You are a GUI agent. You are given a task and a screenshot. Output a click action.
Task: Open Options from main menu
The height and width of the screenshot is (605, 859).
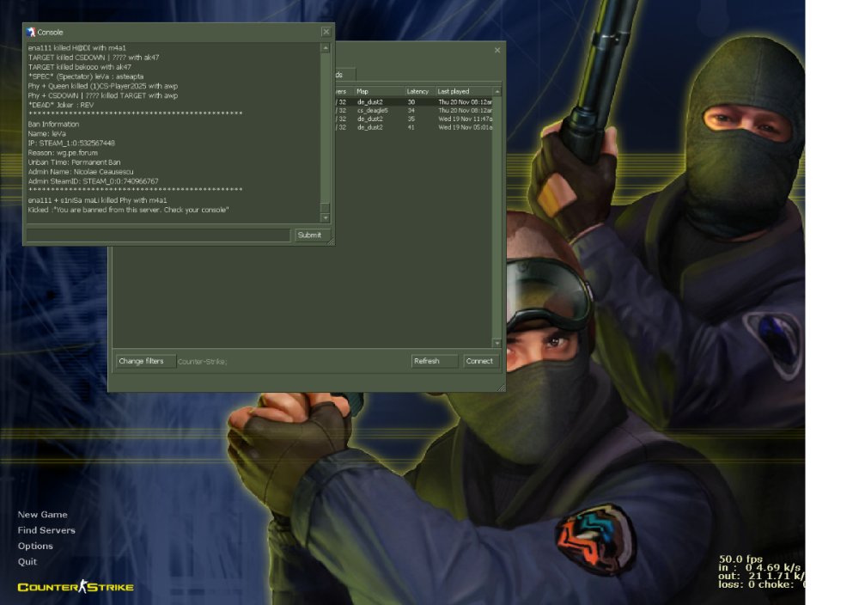click(35, 546)
